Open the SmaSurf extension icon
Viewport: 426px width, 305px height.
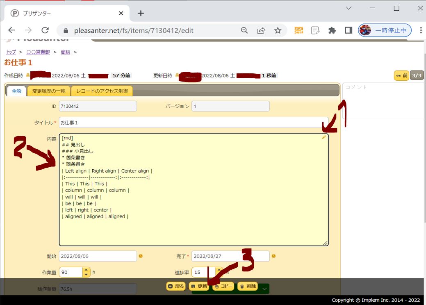(x=298, y=30)
